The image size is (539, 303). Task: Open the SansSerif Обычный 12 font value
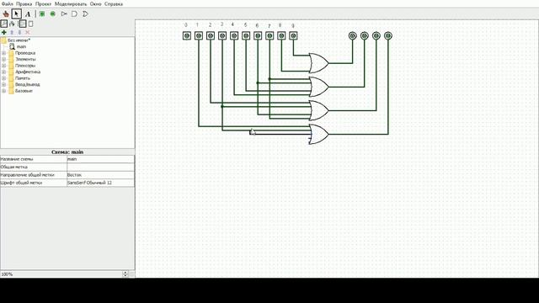click(100, 183)
